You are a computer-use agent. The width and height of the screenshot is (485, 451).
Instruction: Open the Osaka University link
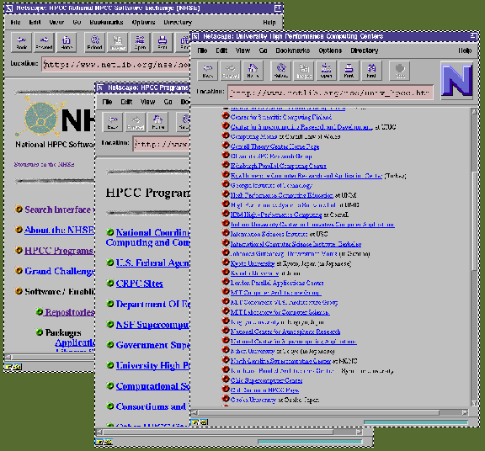point(253,400)
